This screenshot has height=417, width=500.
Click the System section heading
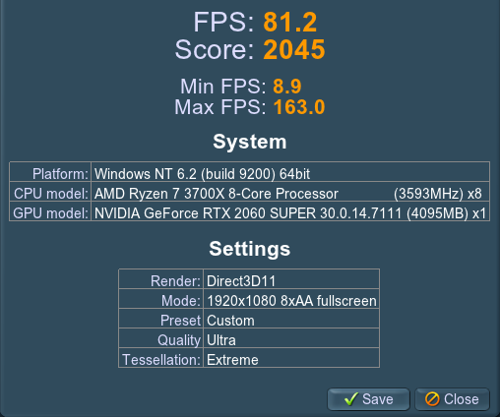(x=250, y=142)
